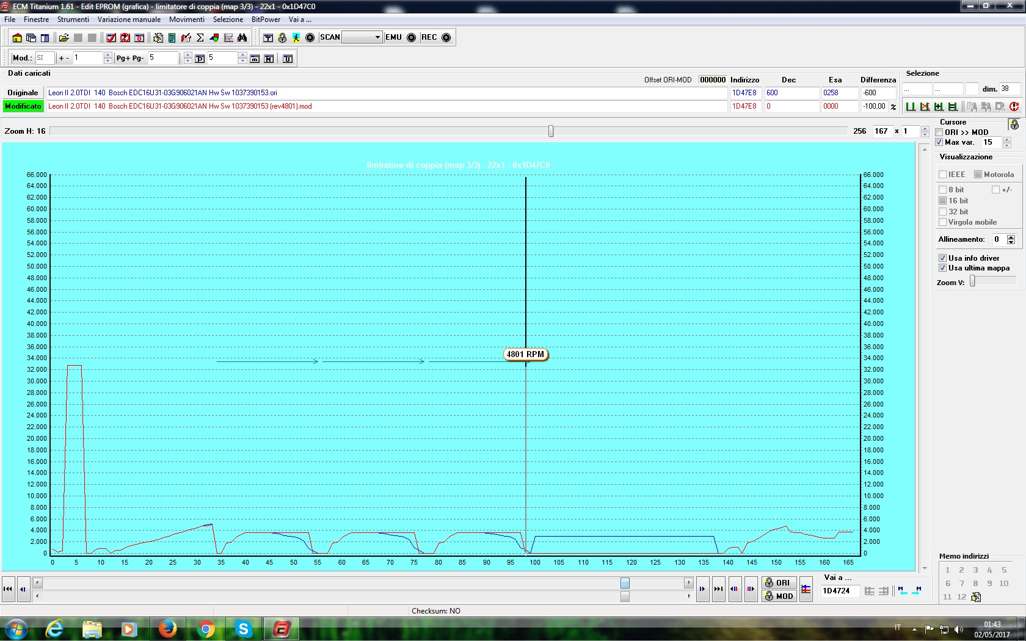
Task: Click the ORI button near bottom
Action: tap(778, 583)
